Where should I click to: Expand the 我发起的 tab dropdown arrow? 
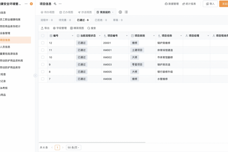point(113,12)
